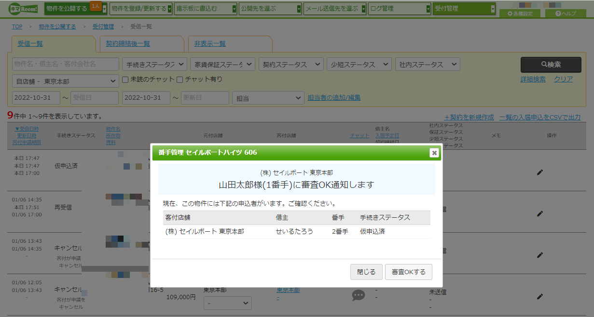Viewport: 594px width, 317px height.
Task: Click the 各種設定 gear button
Action: pos(520,13)
